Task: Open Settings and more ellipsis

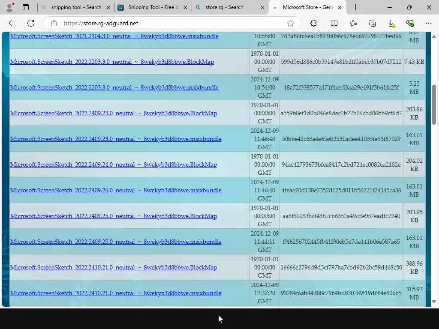Action: 429,23
